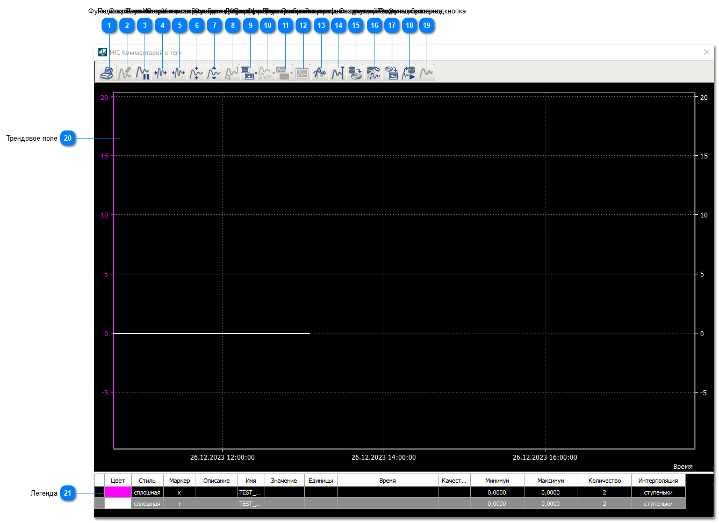Click the single framed graph panel icon

302,73
